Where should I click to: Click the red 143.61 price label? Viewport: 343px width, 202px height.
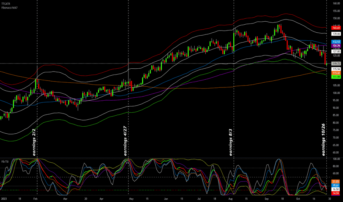point(336,28)
